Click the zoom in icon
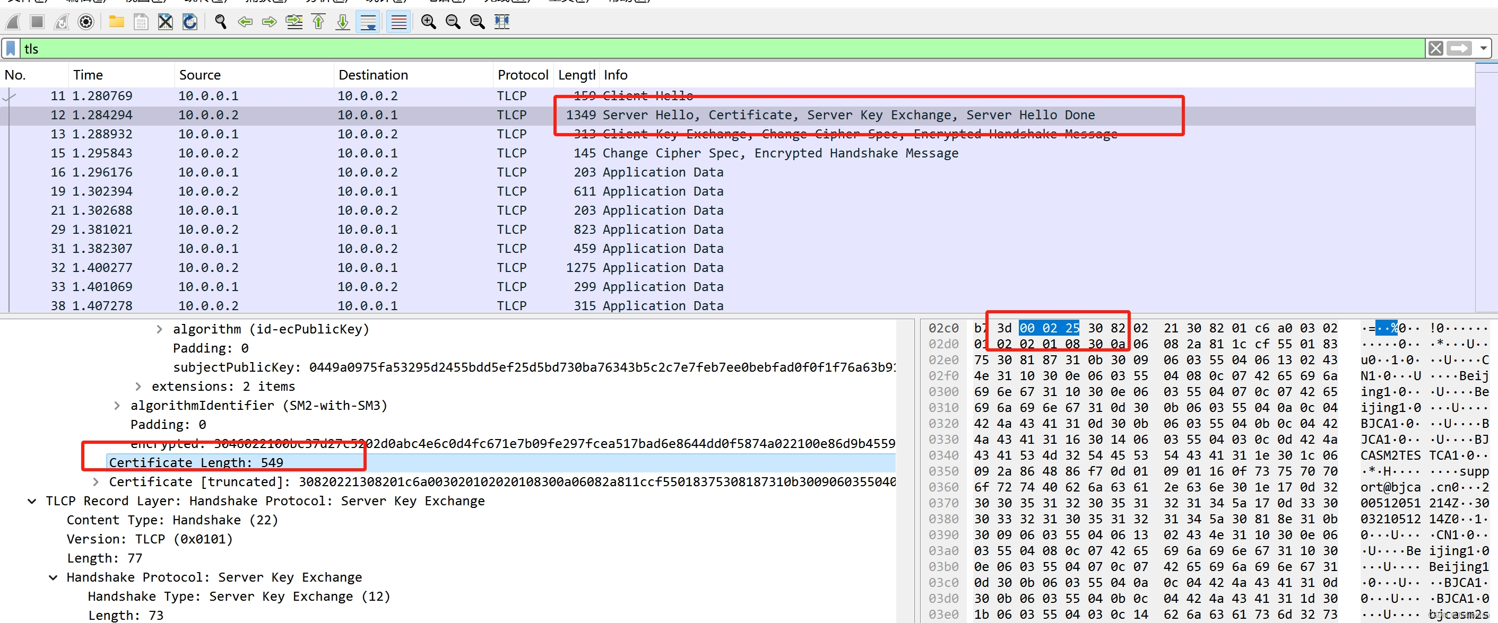Viewport: 1498px width, 623px height. [x=428, y=22]
